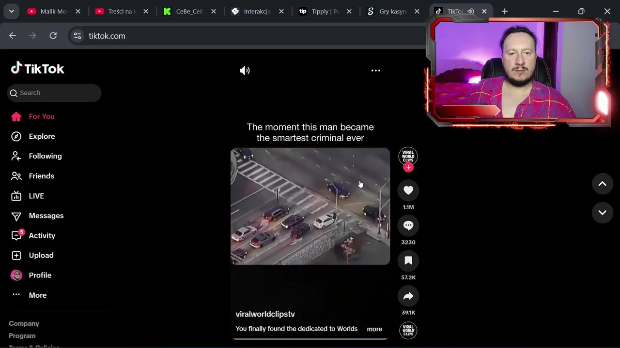
Task: Close the Gry kasyn tab
Action: click(x=417, y=11)
